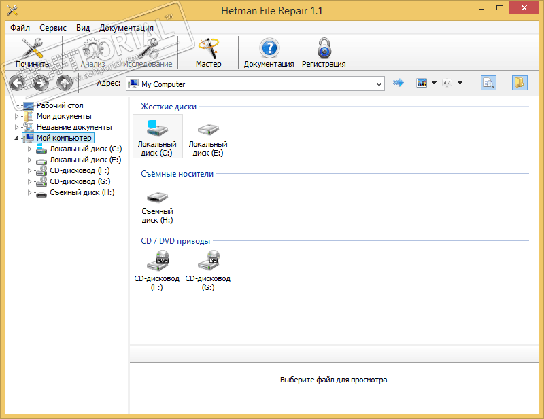Open the Вид menu
Viewport: 544px width, 419px height.
point(83,28)
